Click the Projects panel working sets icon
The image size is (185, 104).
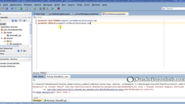click(16, 21)
